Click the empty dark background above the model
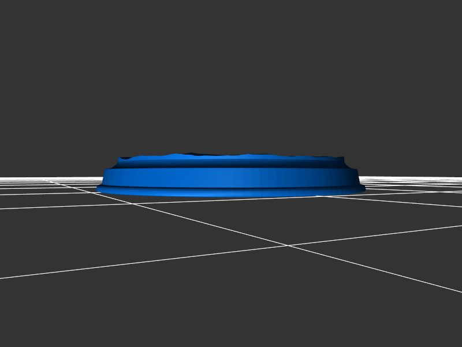The image size is (462, 347). [x=231, y=75]
